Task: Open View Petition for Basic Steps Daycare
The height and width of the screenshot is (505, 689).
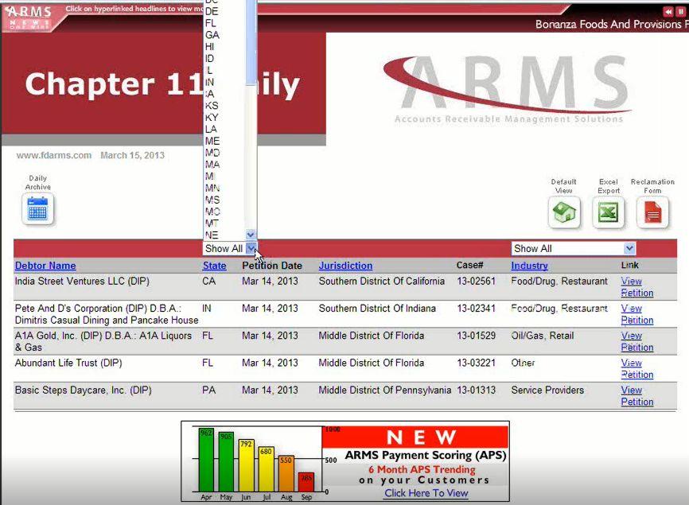Action: click(637, 396)
